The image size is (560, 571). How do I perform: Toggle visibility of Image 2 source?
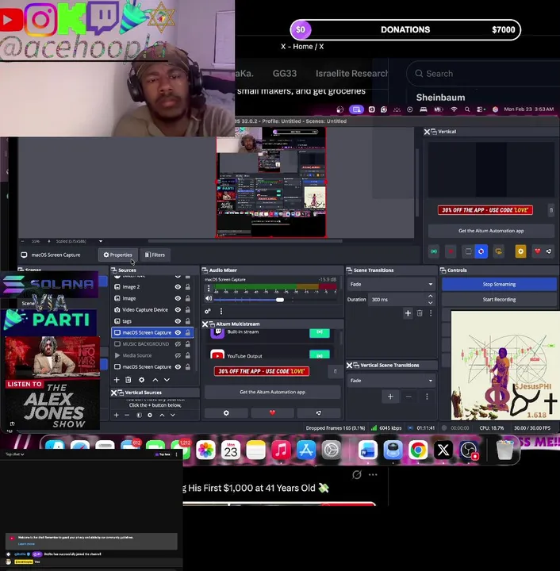pyautogui.click(x=178, y=287)
